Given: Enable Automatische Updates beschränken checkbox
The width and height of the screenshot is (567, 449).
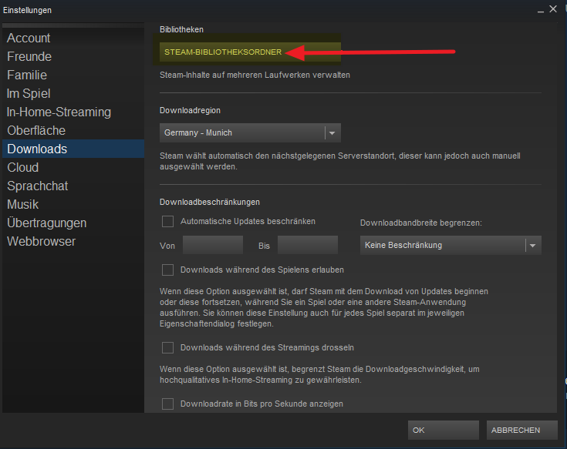Looking at the screenshot, I should click(168, 221).
